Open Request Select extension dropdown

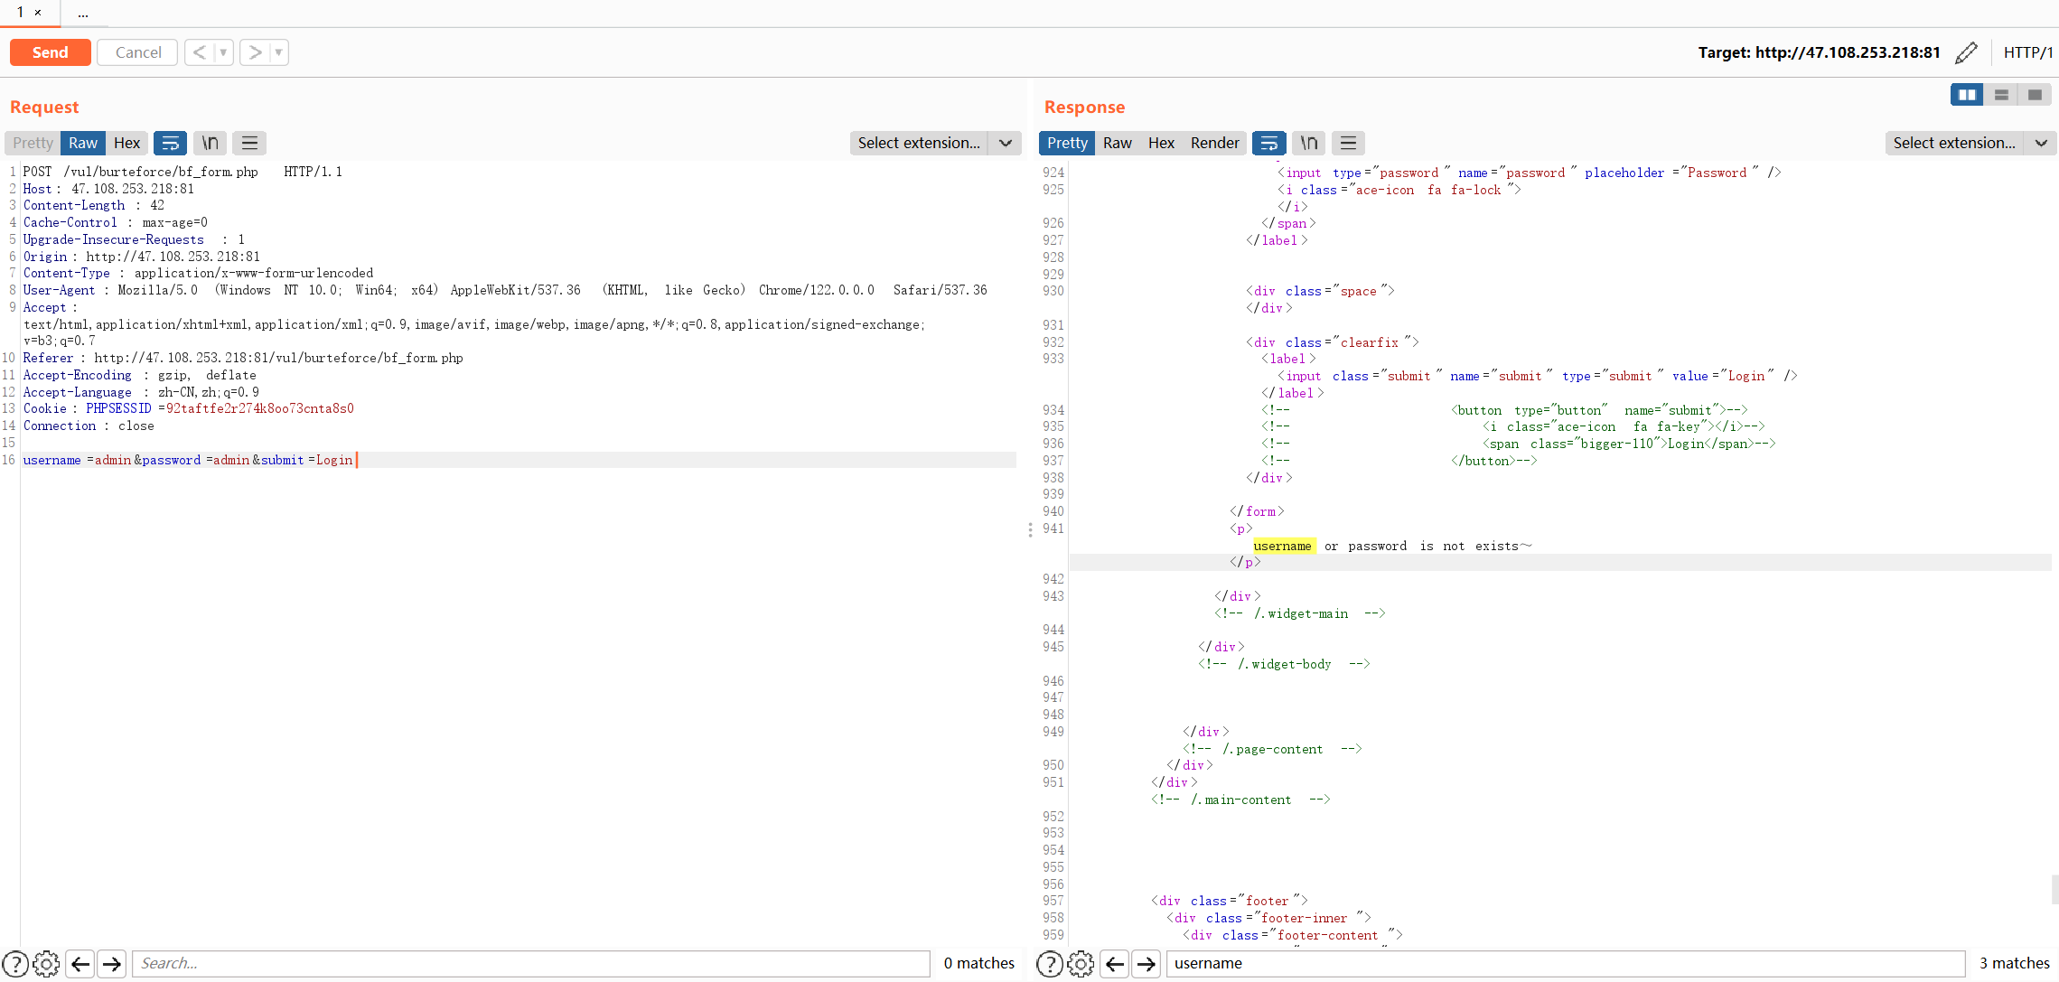pyautogui.click(x=935, y=143)
